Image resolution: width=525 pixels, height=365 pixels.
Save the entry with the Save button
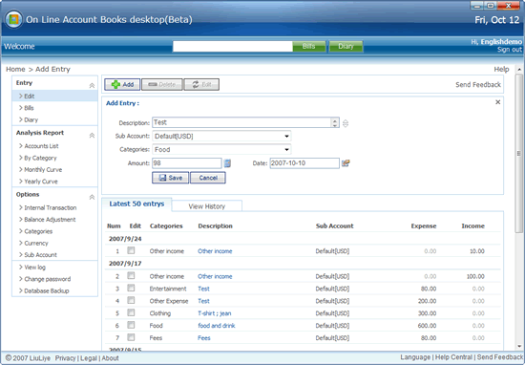[171, 178]
